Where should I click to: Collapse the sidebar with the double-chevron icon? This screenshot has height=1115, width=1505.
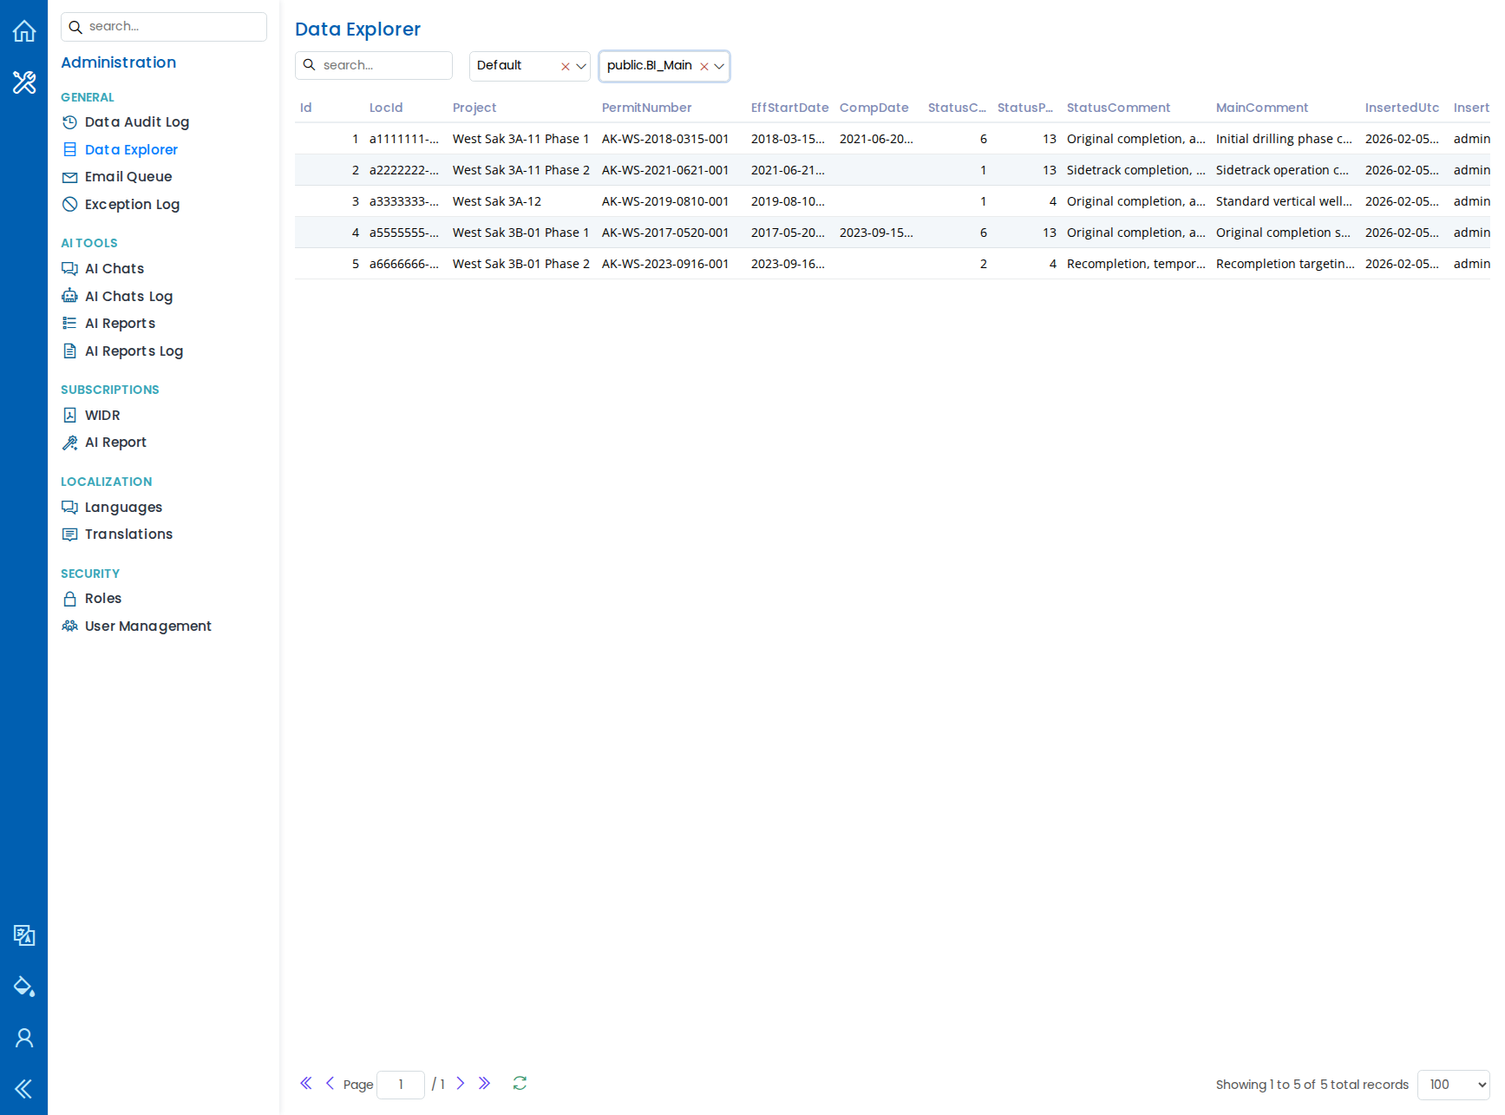tap(24, 1089)
